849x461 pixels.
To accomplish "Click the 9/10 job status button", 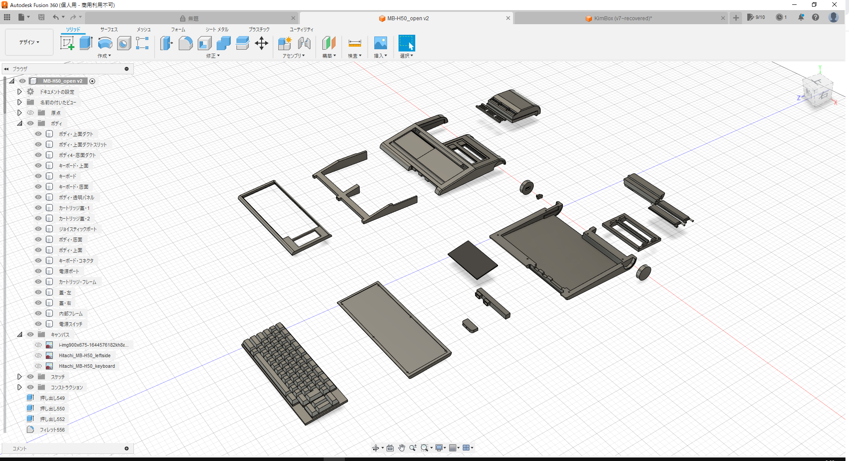I will pos(757,17).
